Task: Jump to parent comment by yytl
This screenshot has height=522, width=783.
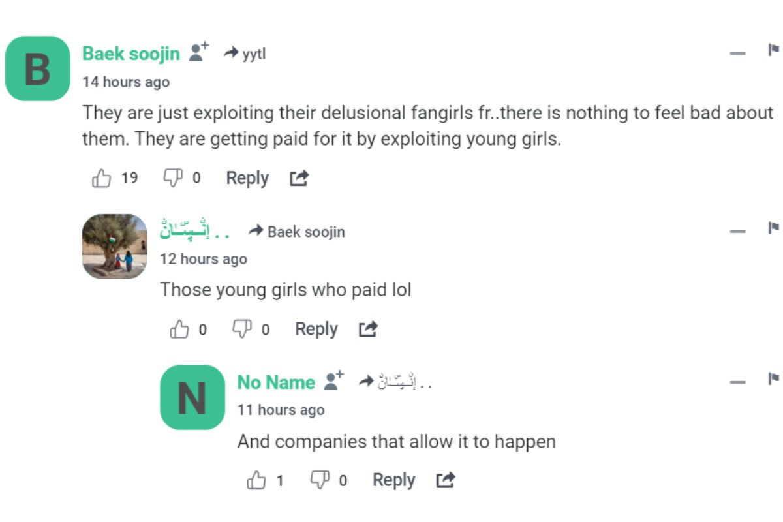Action: pyautogui.click(x=245, y=54)
